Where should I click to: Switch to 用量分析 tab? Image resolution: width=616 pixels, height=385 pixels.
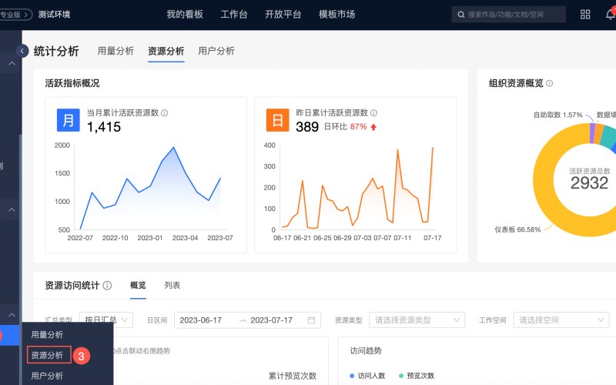[x=115, y=51]
